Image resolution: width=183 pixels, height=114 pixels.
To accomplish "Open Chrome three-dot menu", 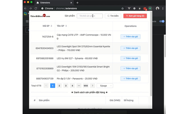I will pos(163,8).
